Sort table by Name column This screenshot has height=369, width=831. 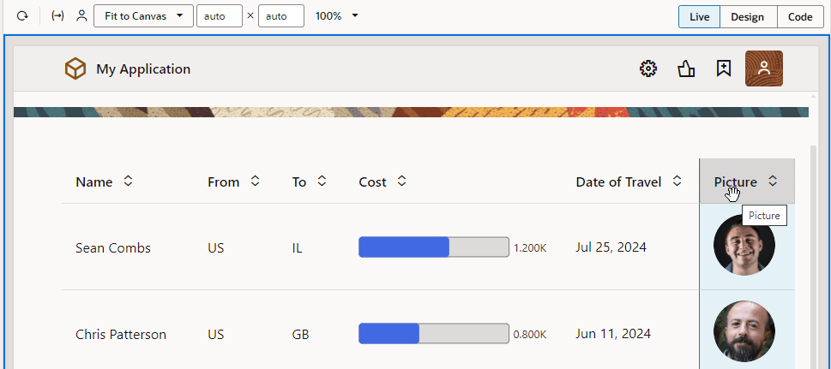click(128, 182)
